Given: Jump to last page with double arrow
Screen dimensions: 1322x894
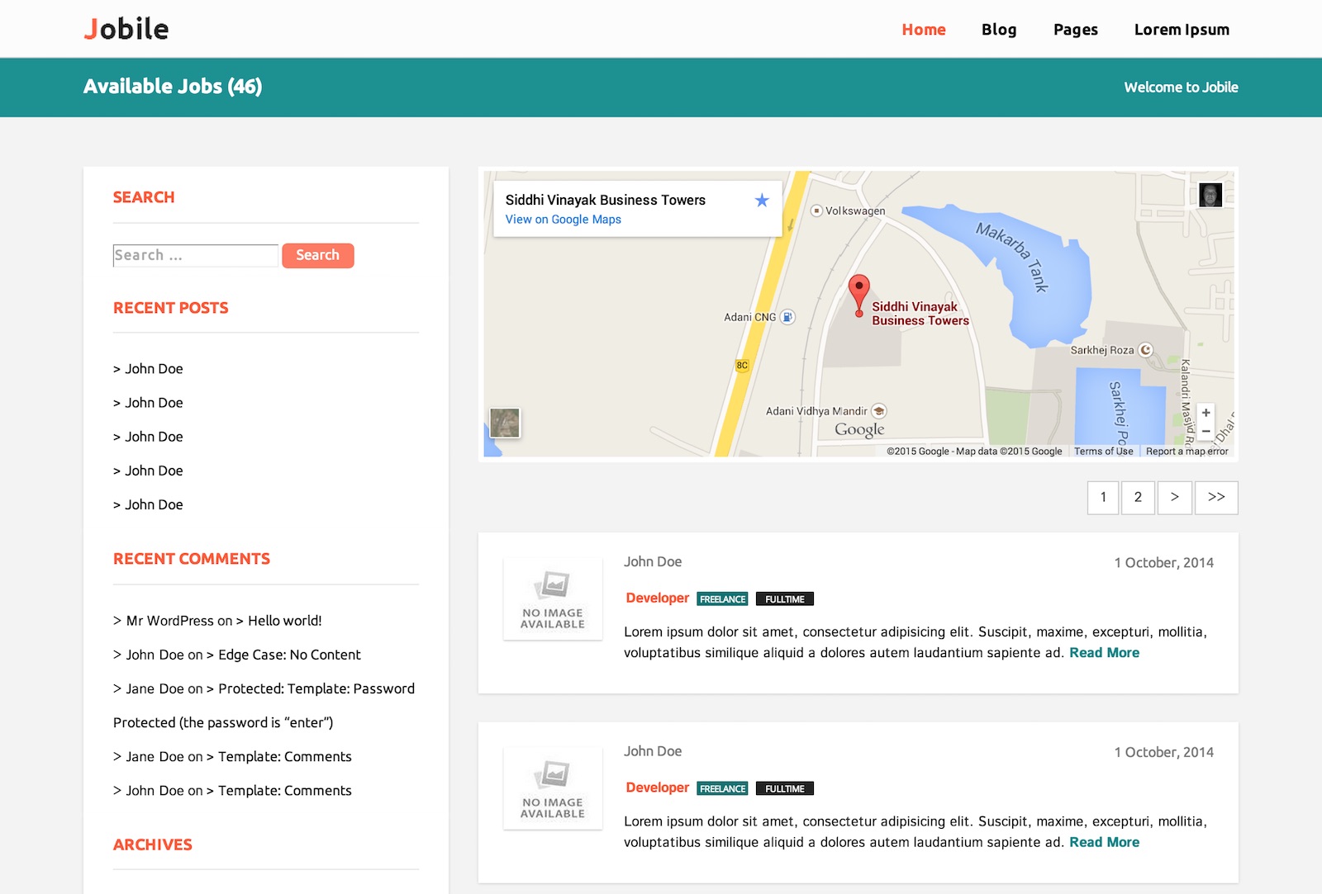Looking at the screenshot, I should point(1216,498).
